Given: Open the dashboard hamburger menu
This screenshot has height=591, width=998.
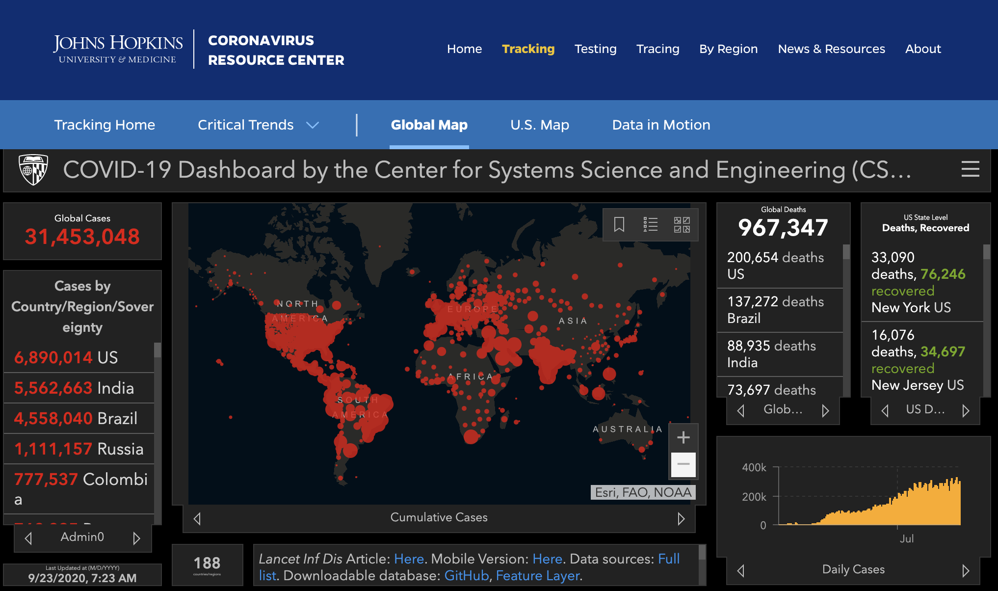Looking at the screenshot, I should (970, 169).
